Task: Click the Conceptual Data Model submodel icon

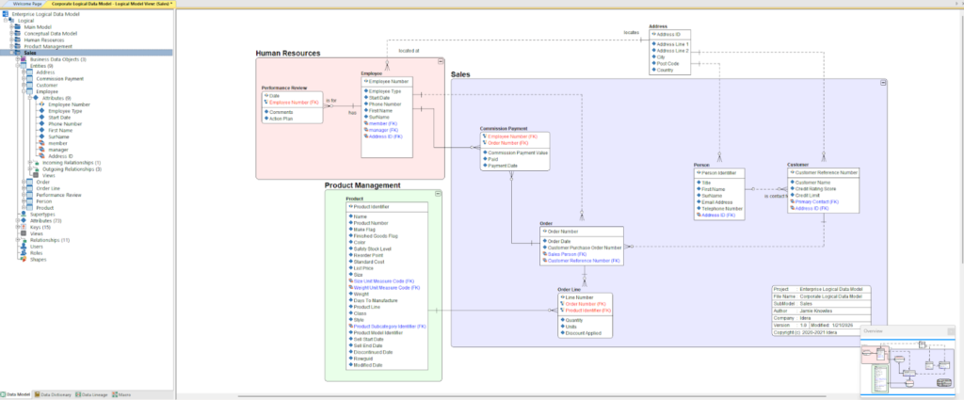Action: pos(19,33)
